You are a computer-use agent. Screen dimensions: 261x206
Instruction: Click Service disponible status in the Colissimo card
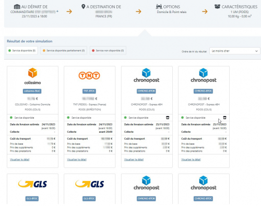[x=24, y=118]
